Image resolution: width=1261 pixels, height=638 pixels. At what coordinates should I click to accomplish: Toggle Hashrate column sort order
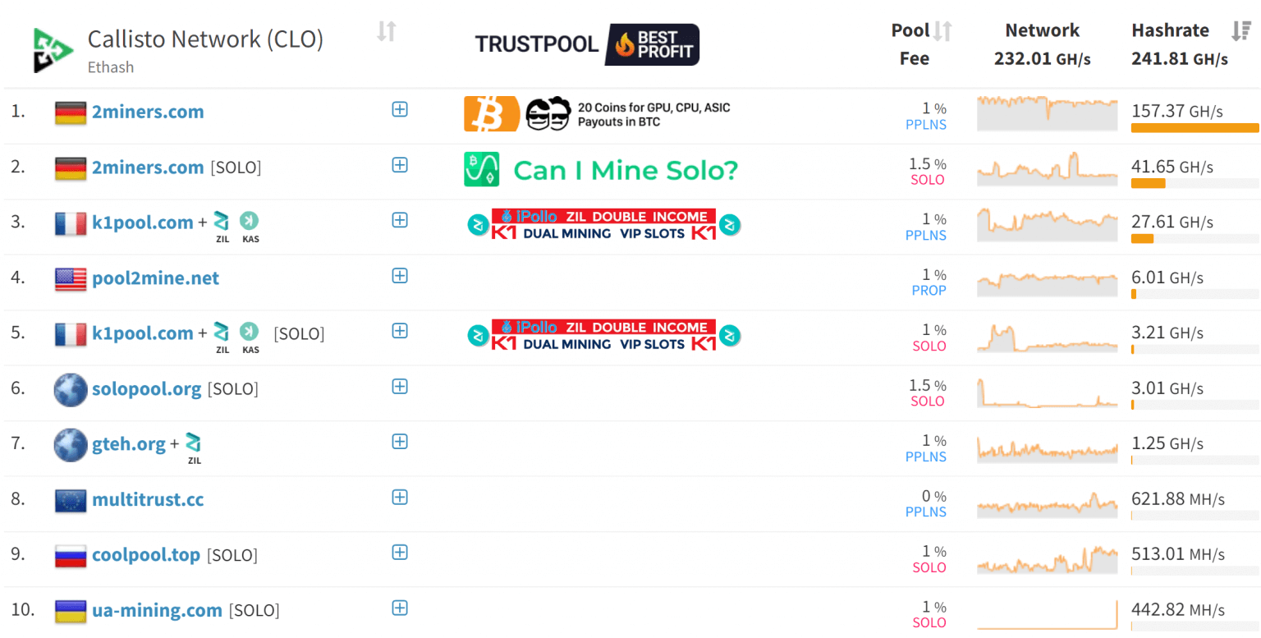coord(1241,31)
